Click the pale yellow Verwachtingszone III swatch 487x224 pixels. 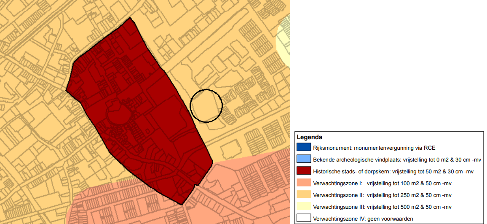pos(303,207)
